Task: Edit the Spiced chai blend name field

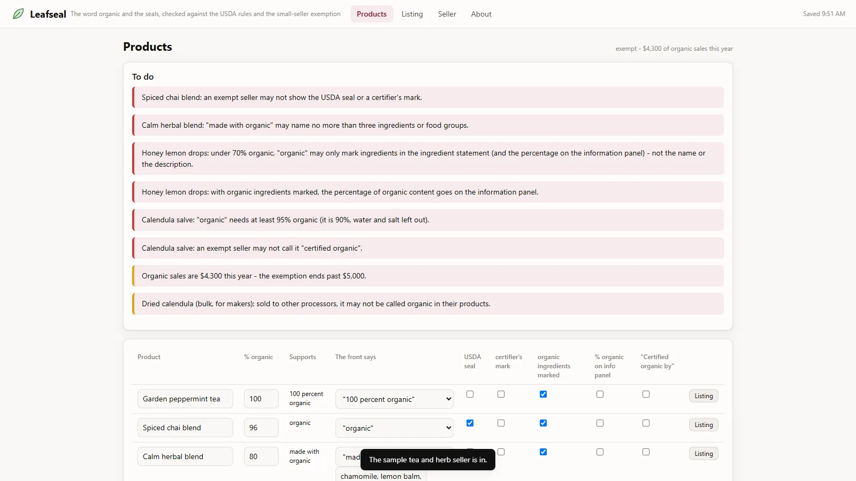Action: [x=185, y=428]
